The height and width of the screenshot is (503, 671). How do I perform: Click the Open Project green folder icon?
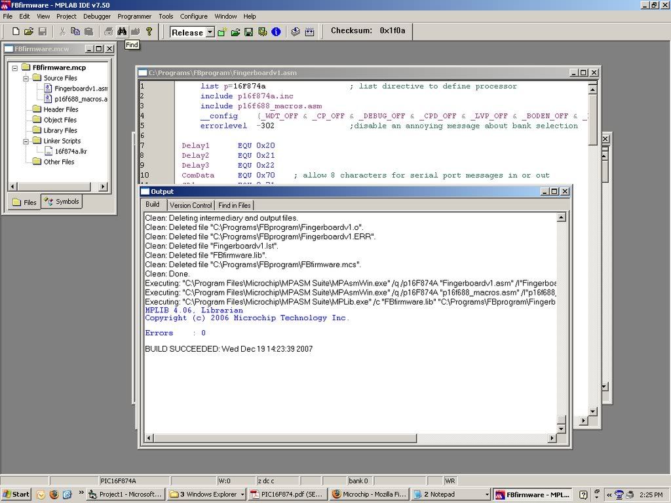(235, 31)
